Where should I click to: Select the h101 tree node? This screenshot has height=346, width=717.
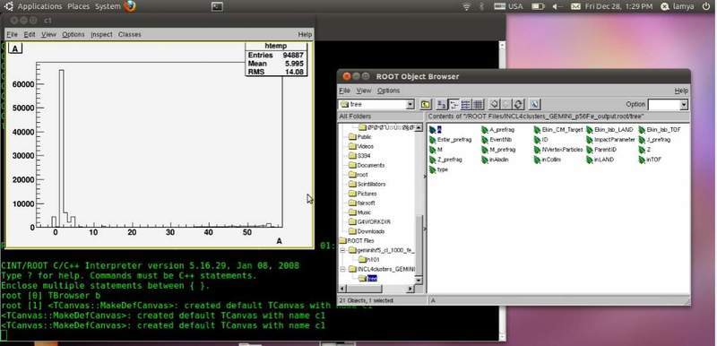(x=369, y=260)
